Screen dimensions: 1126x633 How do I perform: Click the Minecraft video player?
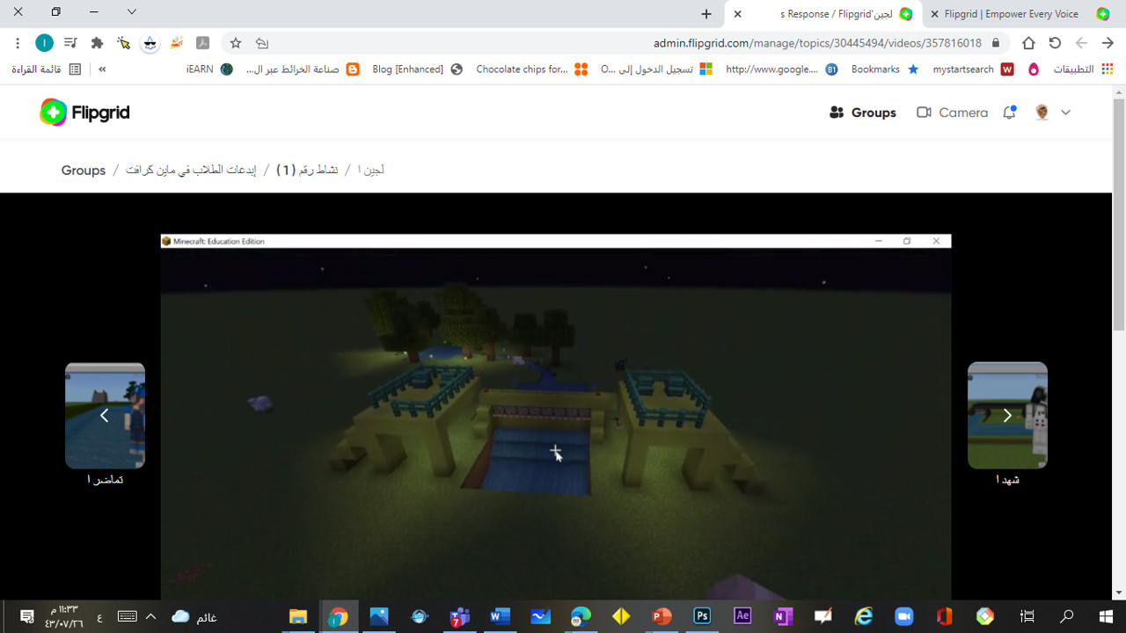(556, 417)
